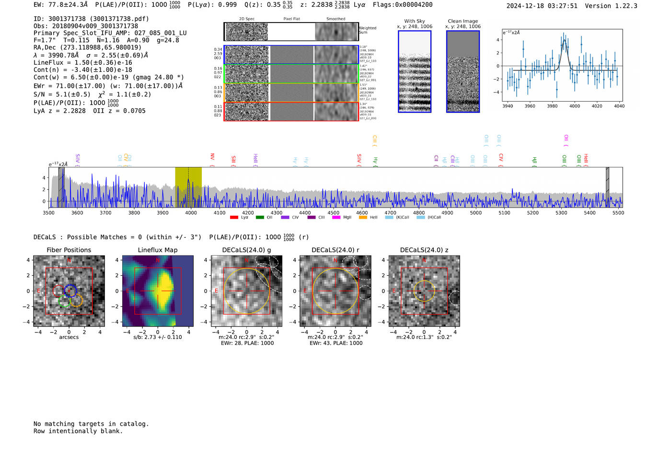671x457 pixels.
Task: Open the DECaLS(24.0) z image
Action: [x=424, y=291]
